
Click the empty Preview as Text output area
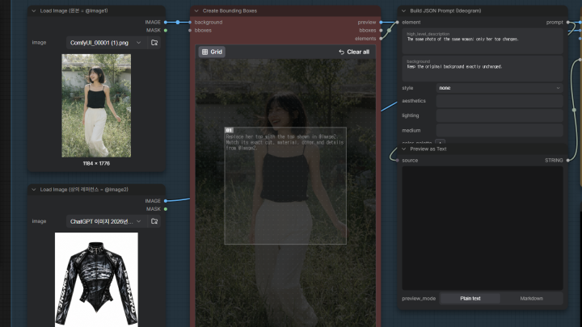[x=483, y=228]
